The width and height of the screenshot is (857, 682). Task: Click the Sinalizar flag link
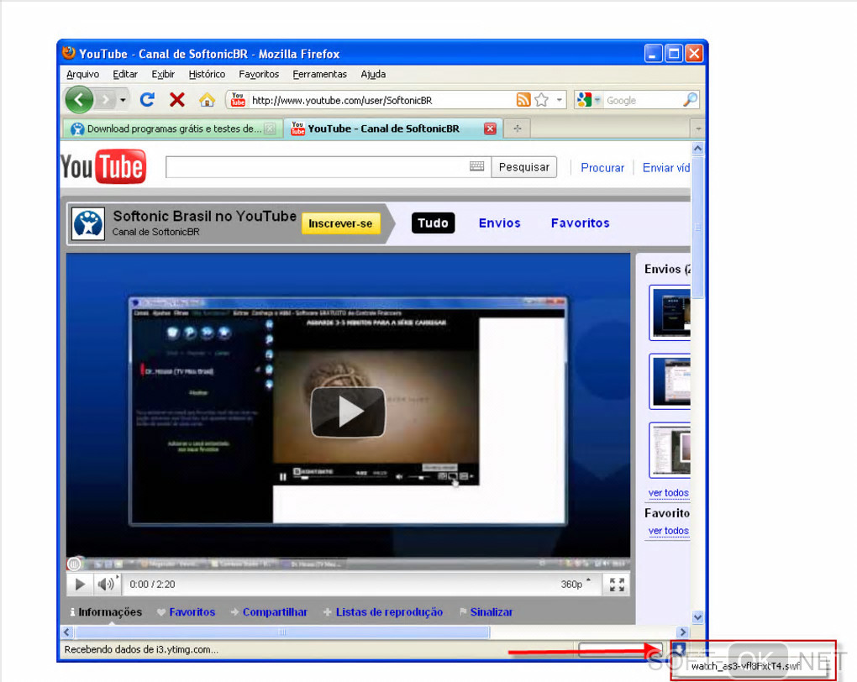tap(486, 612)
